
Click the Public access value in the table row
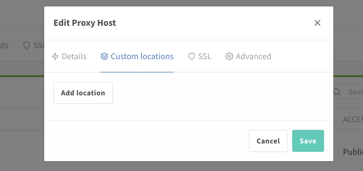pyautogui.click(x=353, y=152)
